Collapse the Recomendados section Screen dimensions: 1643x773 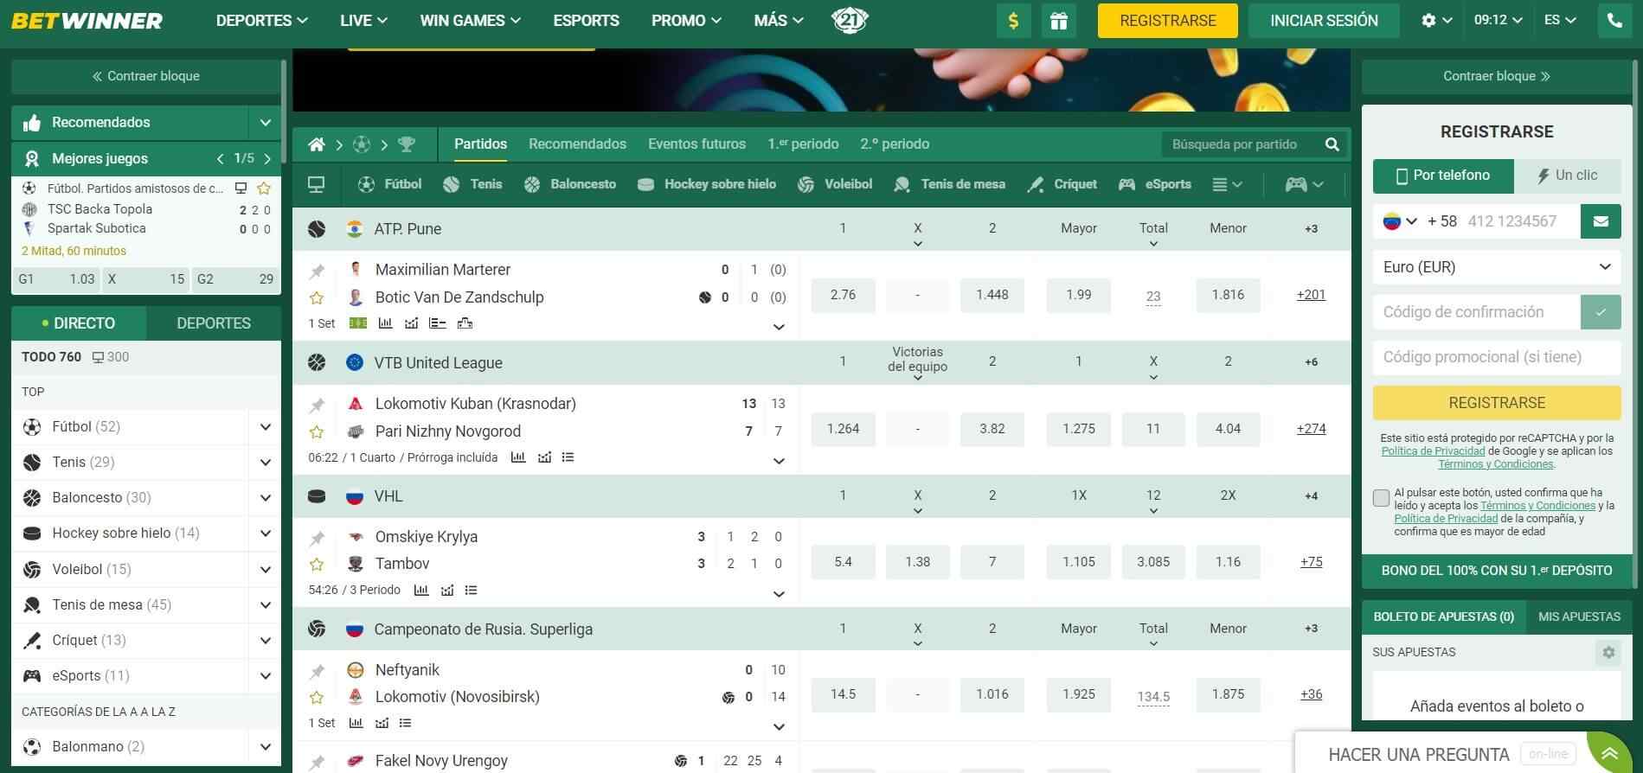pyautogui.click(x=265, y=123)
